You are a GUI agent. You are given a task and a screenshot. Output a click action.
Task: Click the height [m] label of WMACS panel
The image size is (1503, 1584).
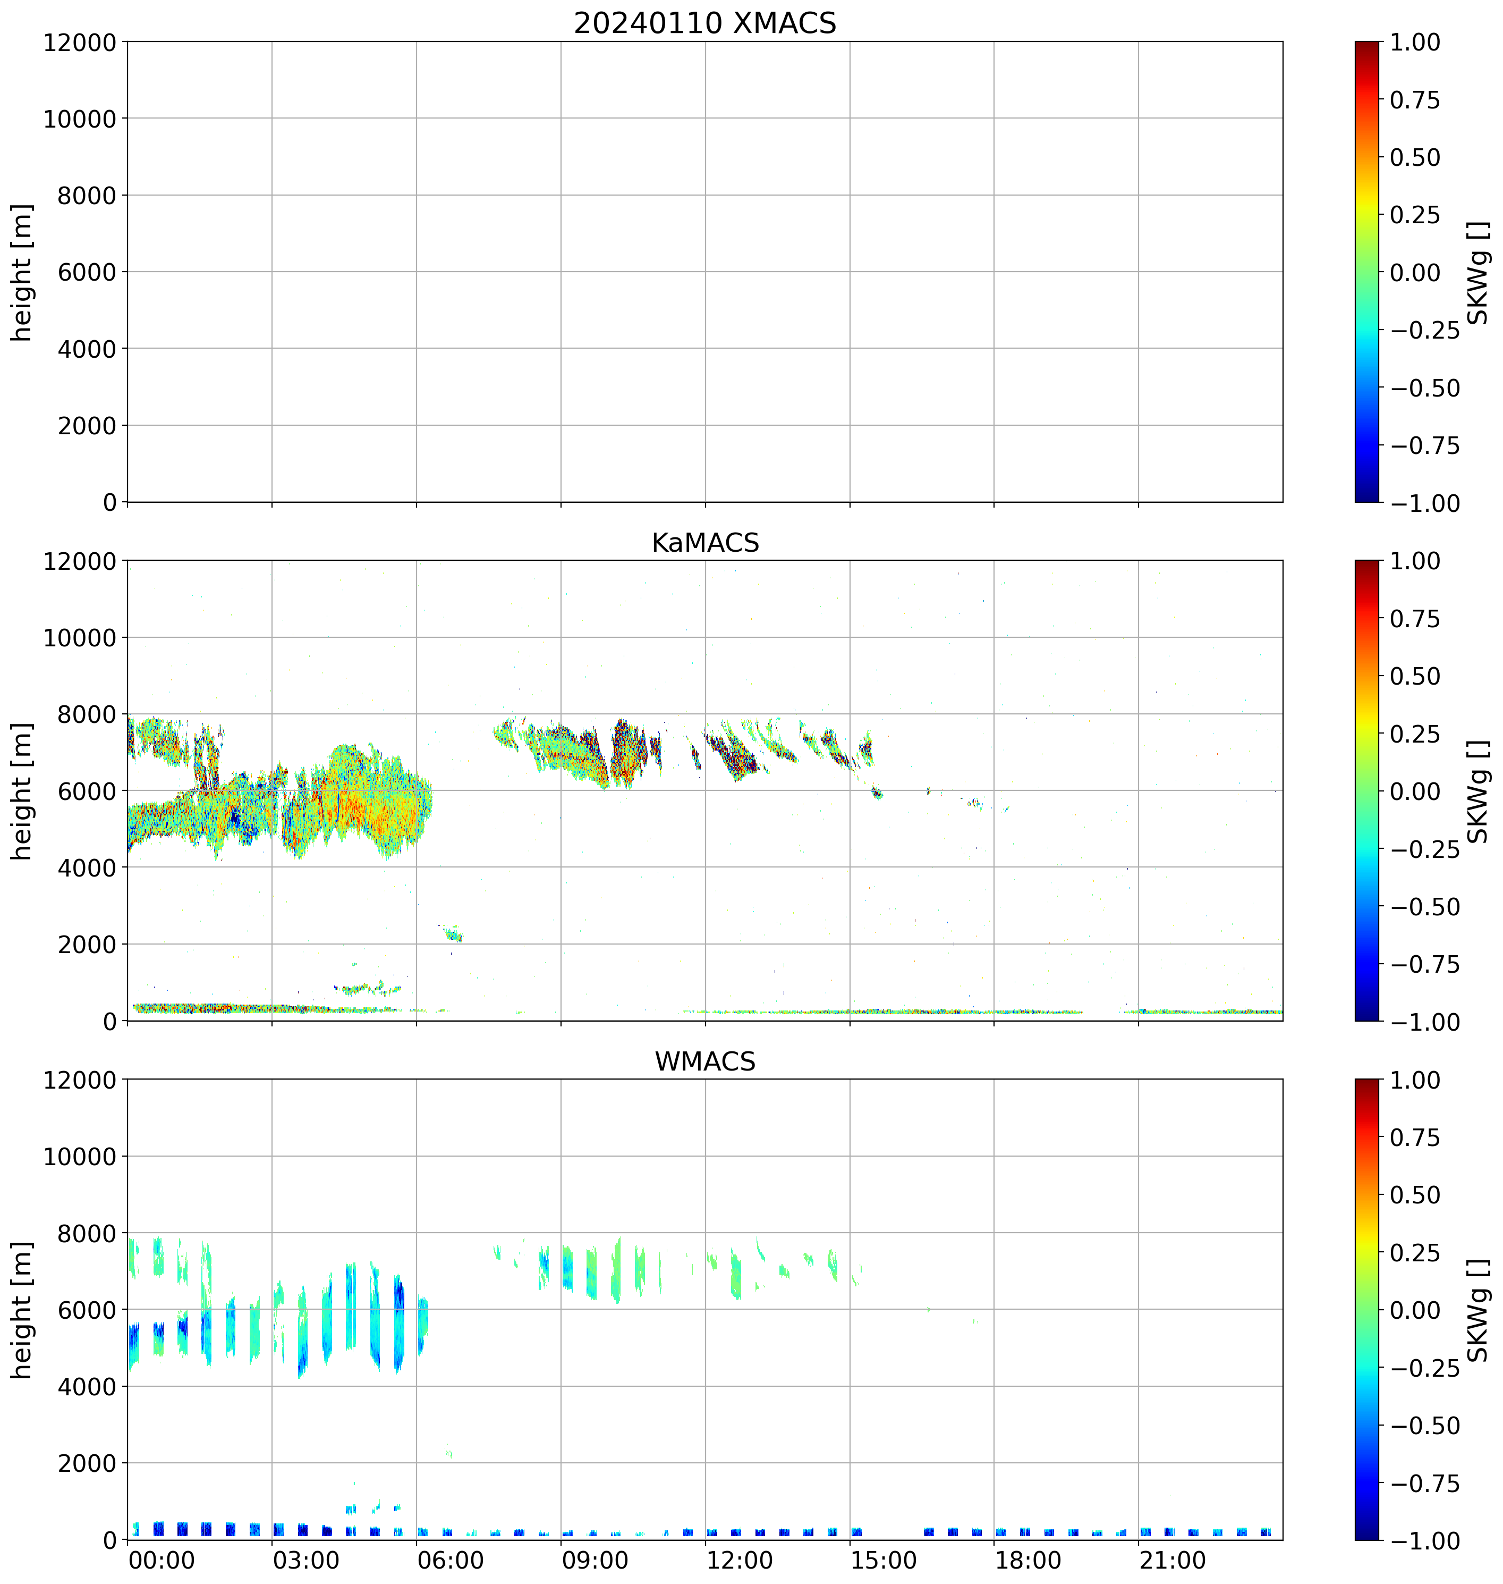coord(22,1309)
